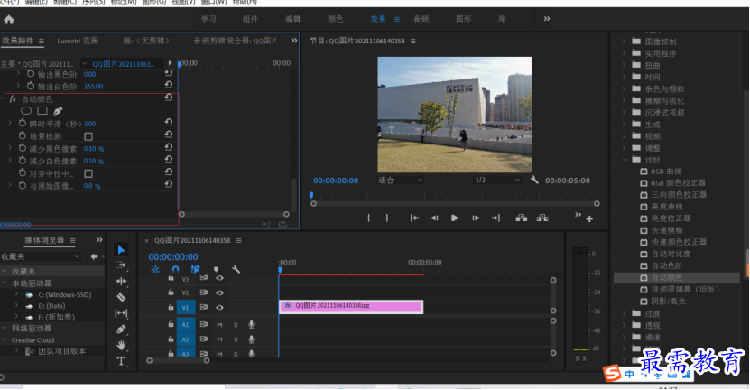Select the Razor tool
The height and width of the screenshot is (390, 750).
(x=121, y=297)
